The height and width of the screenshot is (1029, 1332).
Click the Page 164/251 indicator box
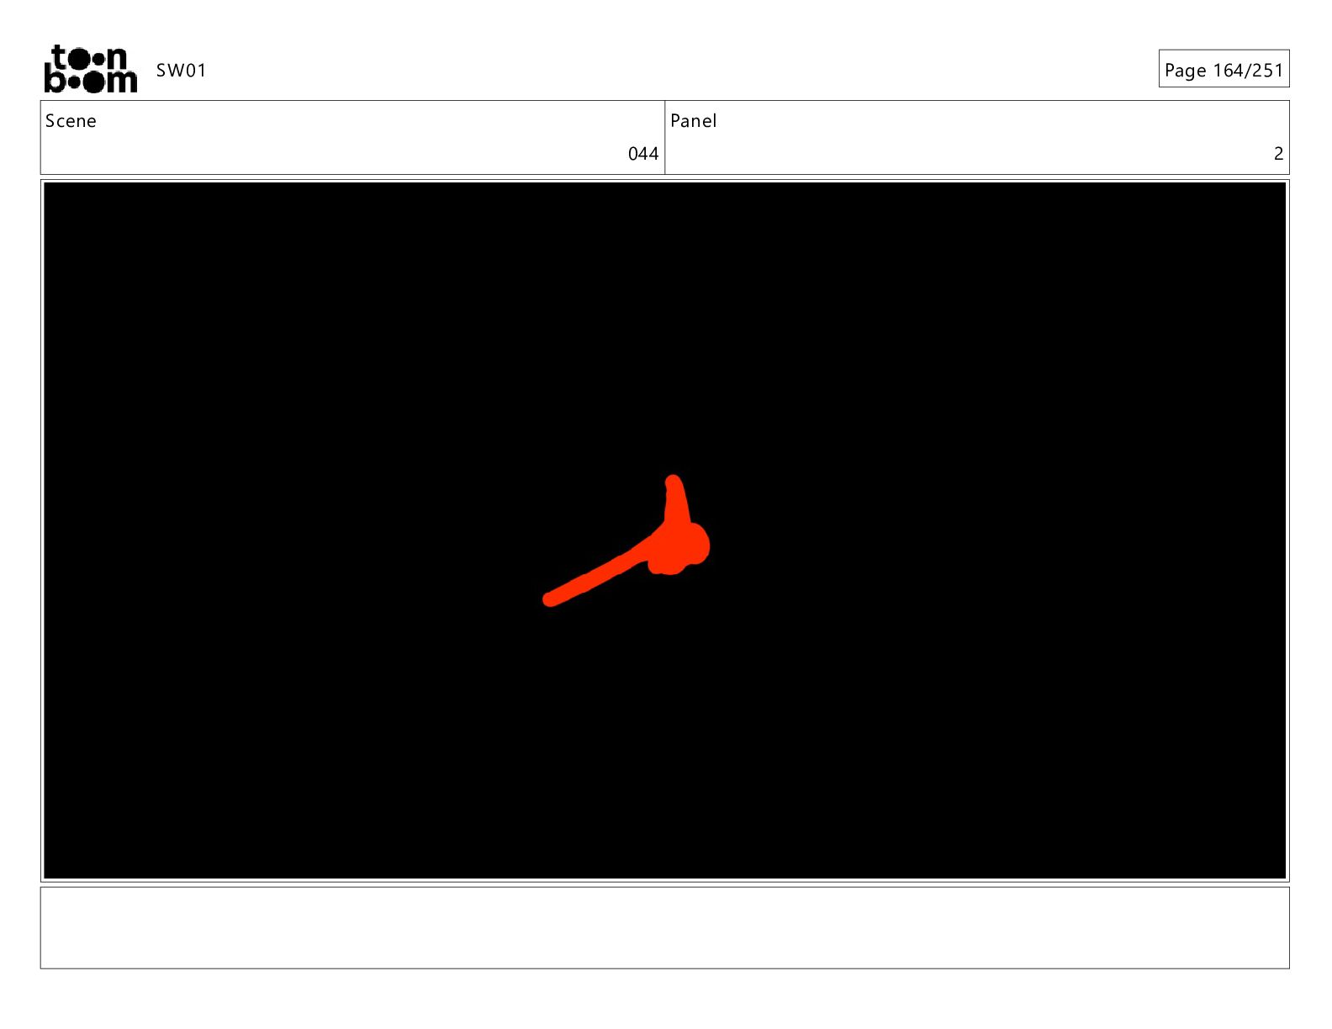(1224, 69)
